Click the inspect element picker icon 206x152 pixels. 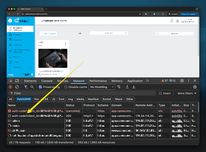point(10,81)
